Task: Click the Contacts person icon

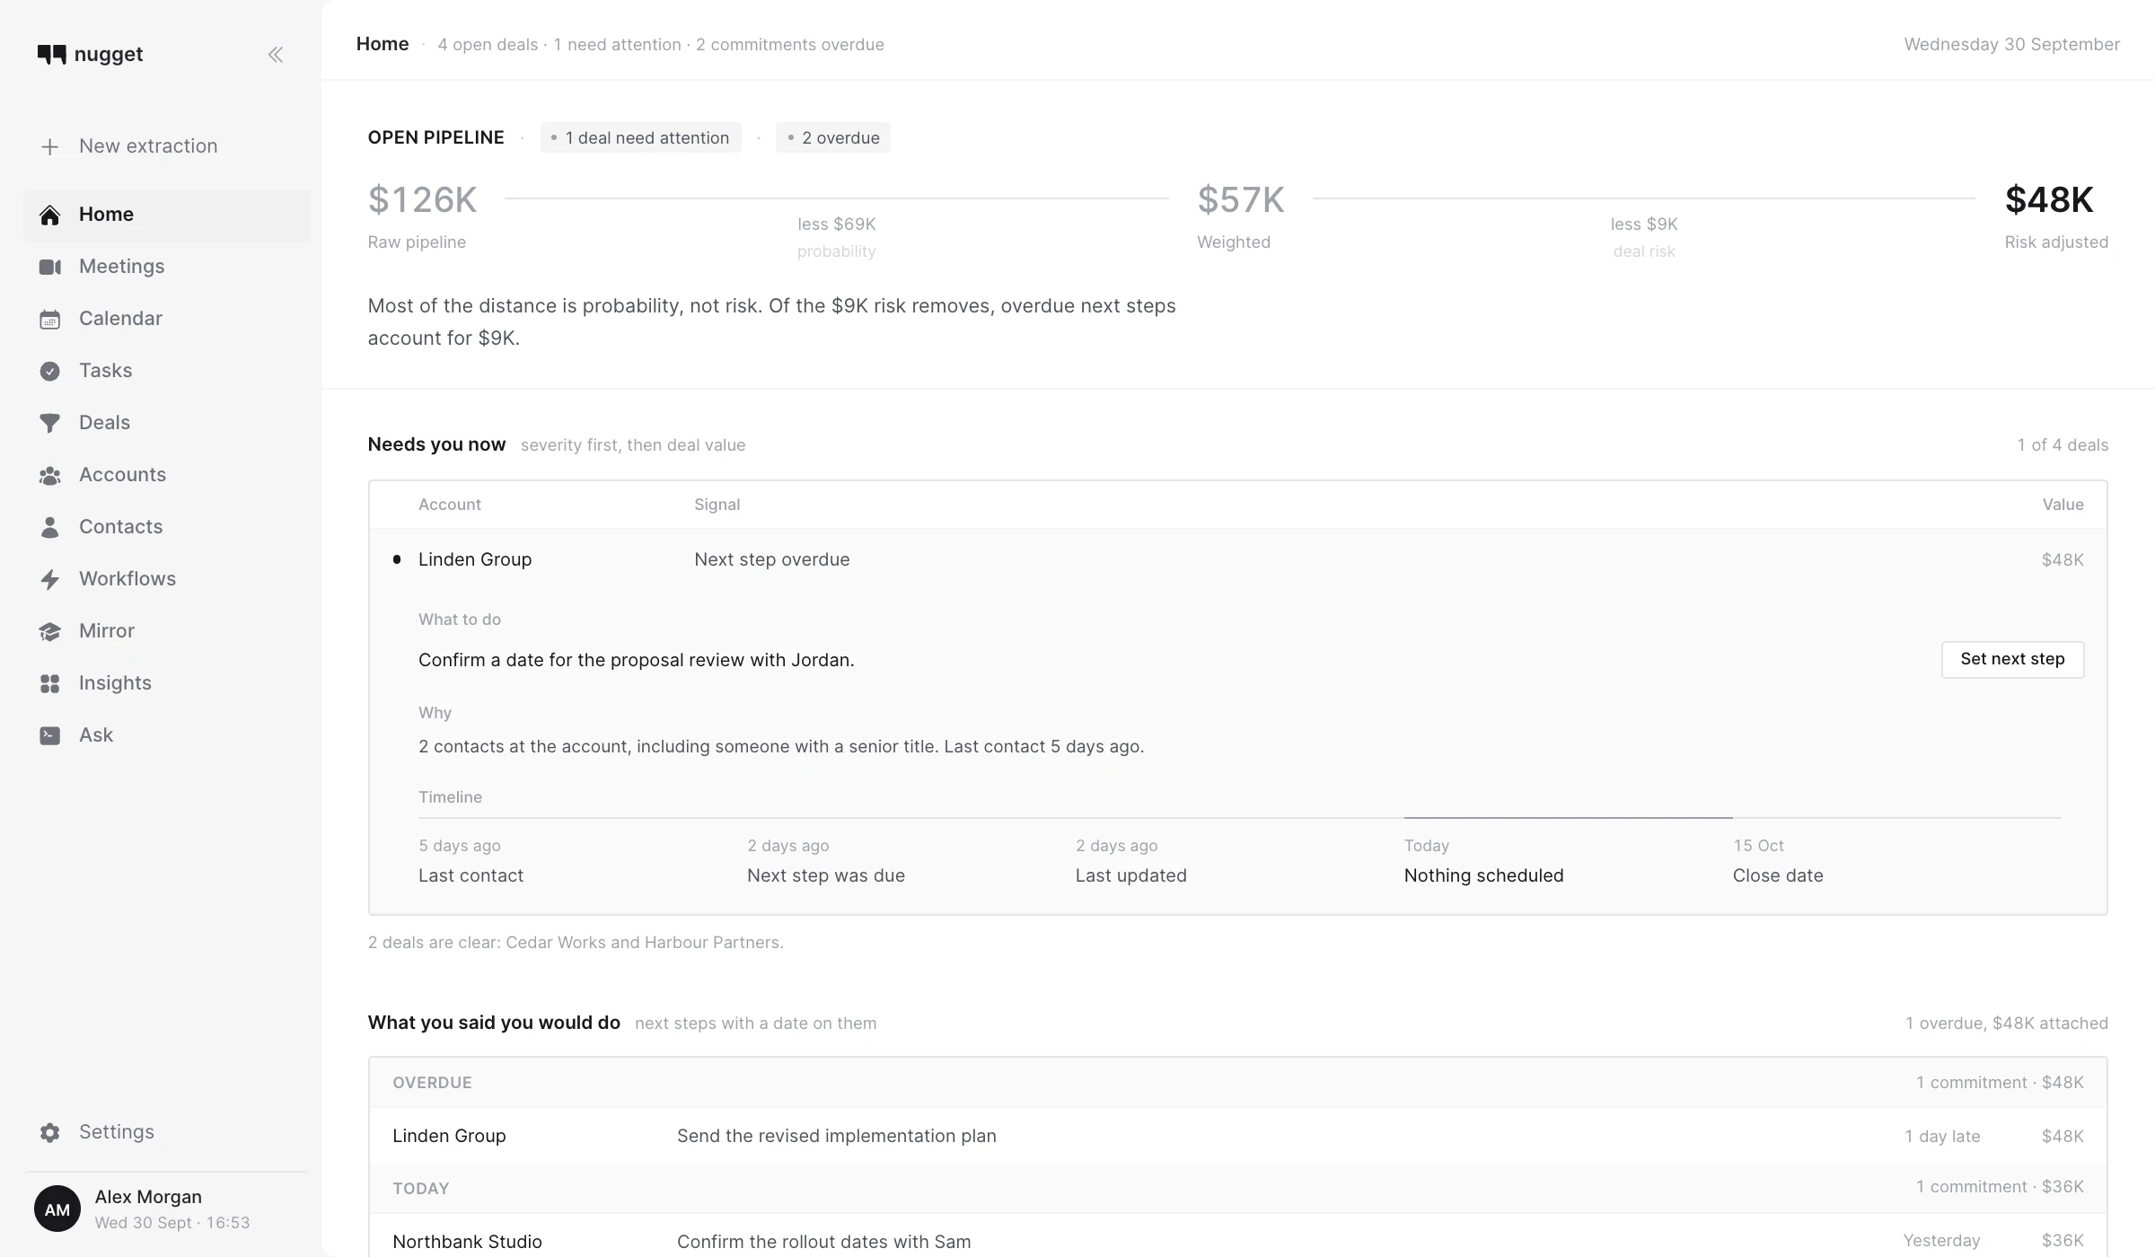Action: (x=50, y=527)
